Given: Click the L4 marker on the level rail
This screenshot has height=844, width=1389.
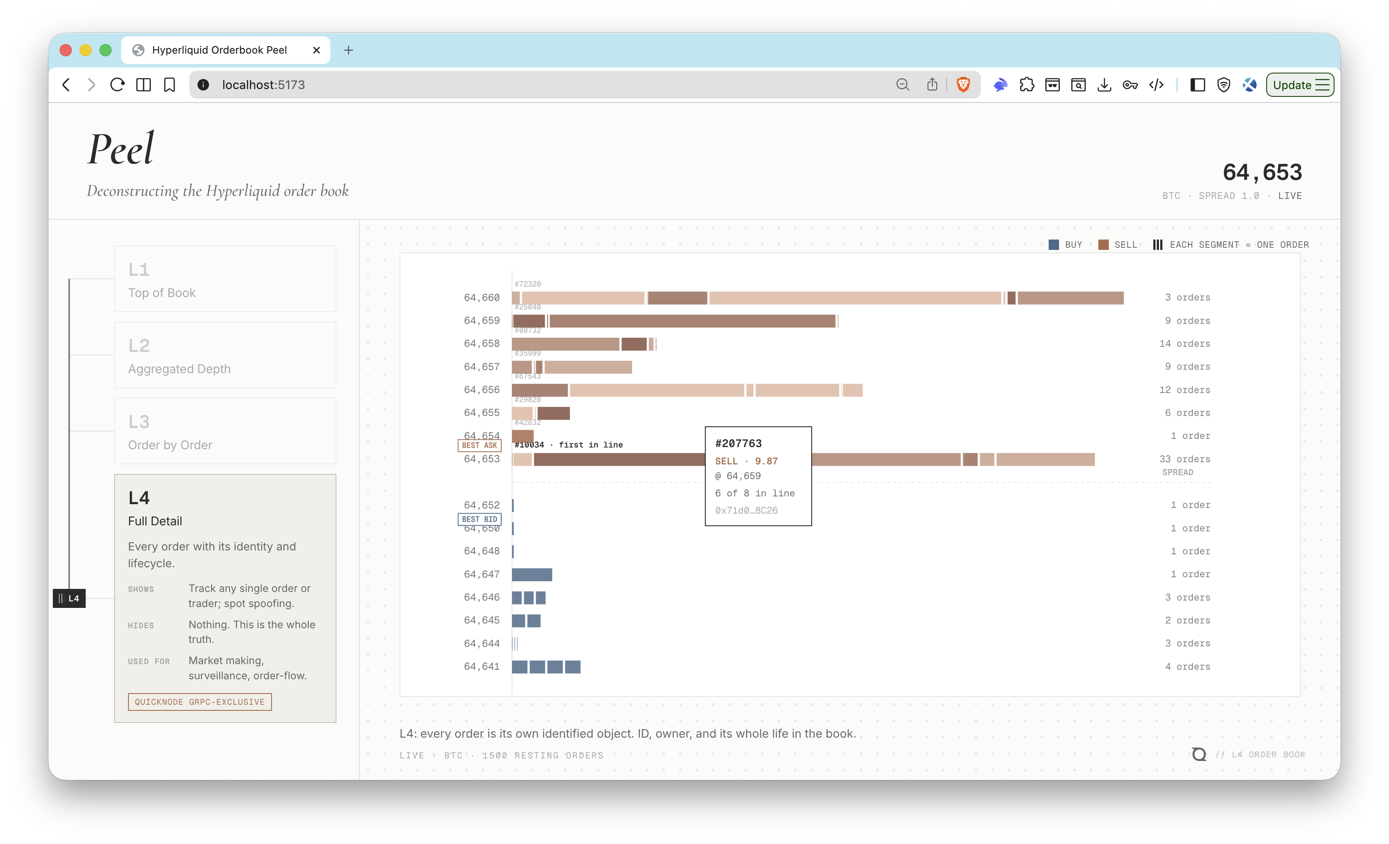Looking at the screenshot, I should click(69, 598).
